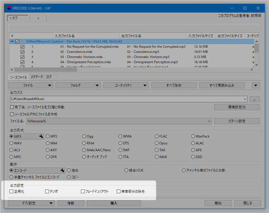Viewport: 269px width, 213px height.
Task: Click the XRECODE app logo icon
Action: pos(9,8)
